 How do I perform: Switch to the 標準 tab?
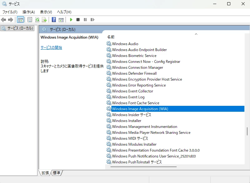tap(56, 173)
